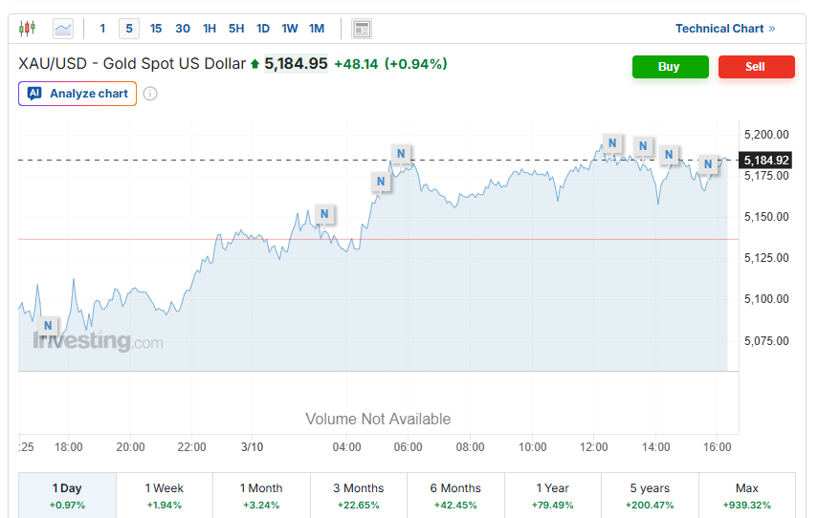Click the AI Analyze chart button
The image size is (818, 518).
point(77,94)
